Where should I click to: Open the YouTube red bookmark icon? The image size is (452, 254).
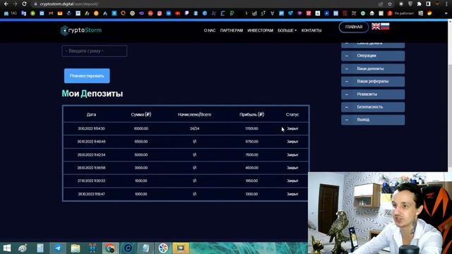click(177, 13)
